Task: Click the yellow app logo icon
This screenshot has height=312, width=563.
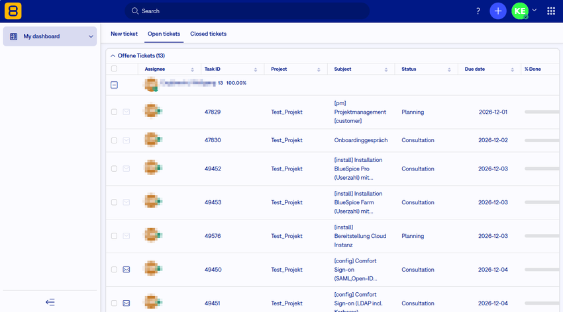Action: coord(13,11)
